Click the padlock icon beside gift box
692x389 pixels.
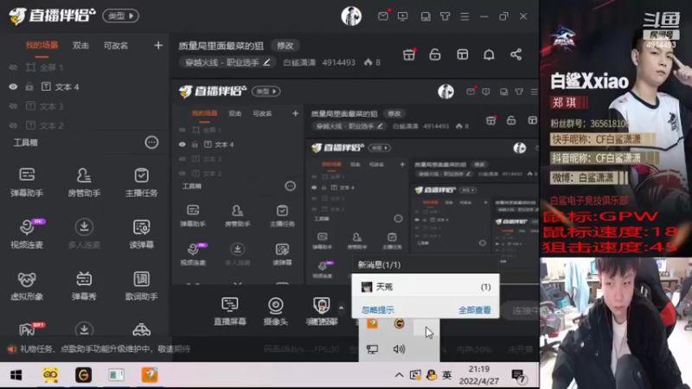435,54
